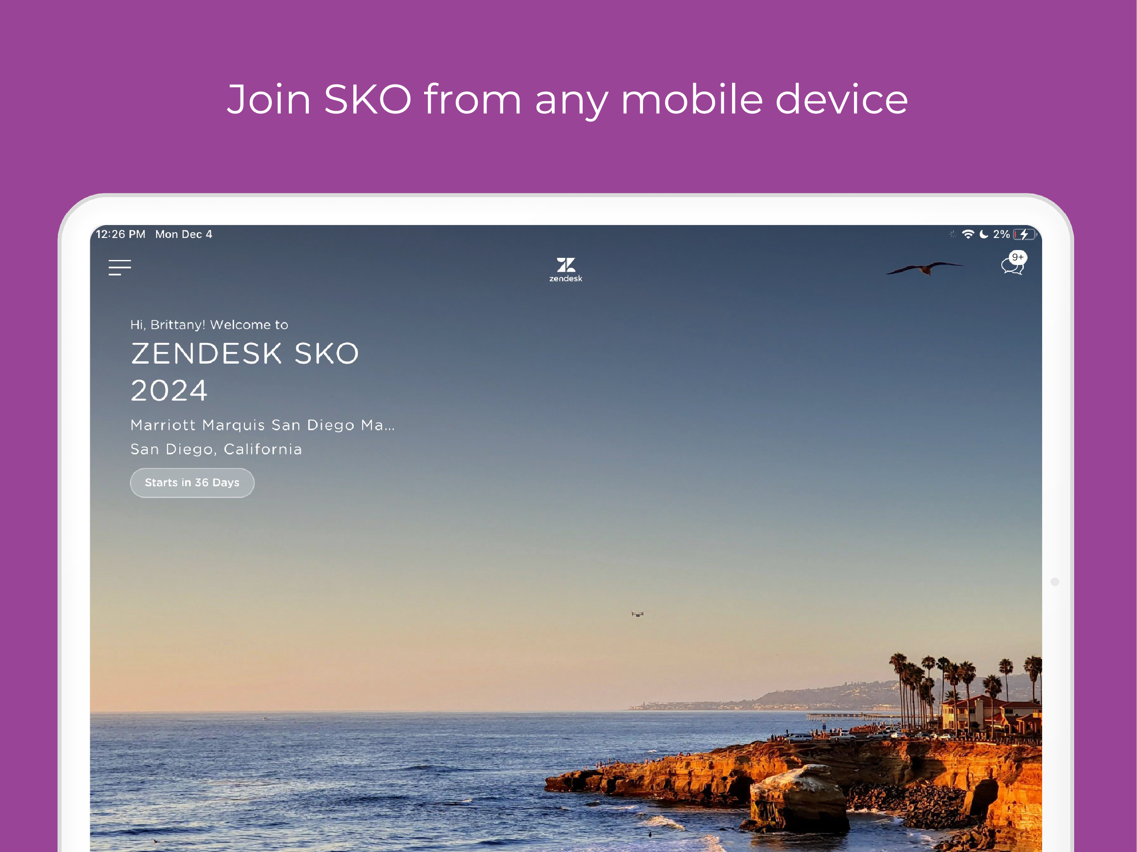Open the hamburger menu

coord(120,267)
